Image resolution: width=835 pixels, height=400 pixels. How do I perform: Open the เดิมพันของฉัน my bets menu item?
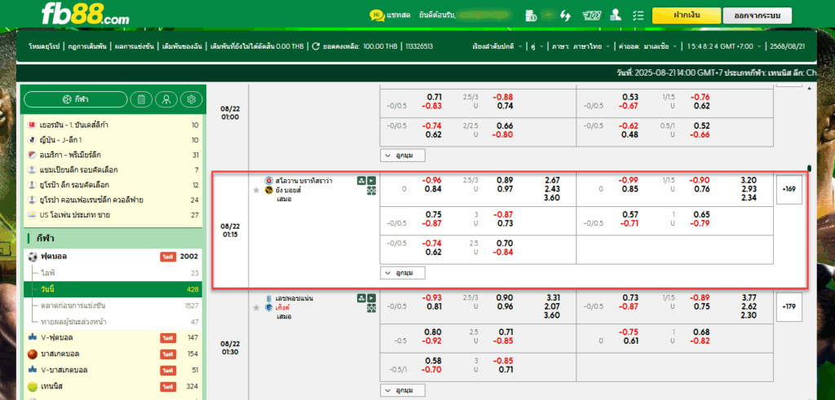coord(183,46)
